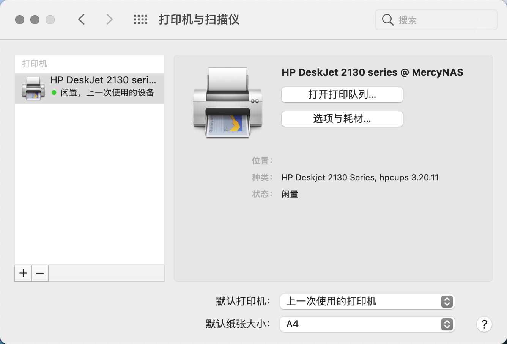This screenshot has height=344, width=507.
Task: Click the 打印机 list header label
Action: (34, 64)
